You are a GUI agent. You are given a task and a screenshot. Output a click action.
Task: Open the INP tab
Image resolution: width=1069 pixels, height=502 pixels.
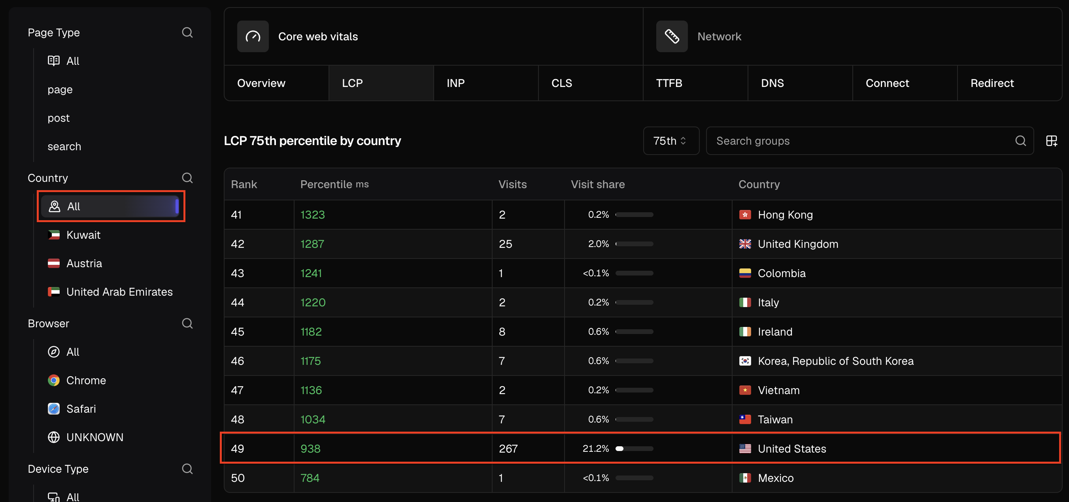click(x=485, y=83)
